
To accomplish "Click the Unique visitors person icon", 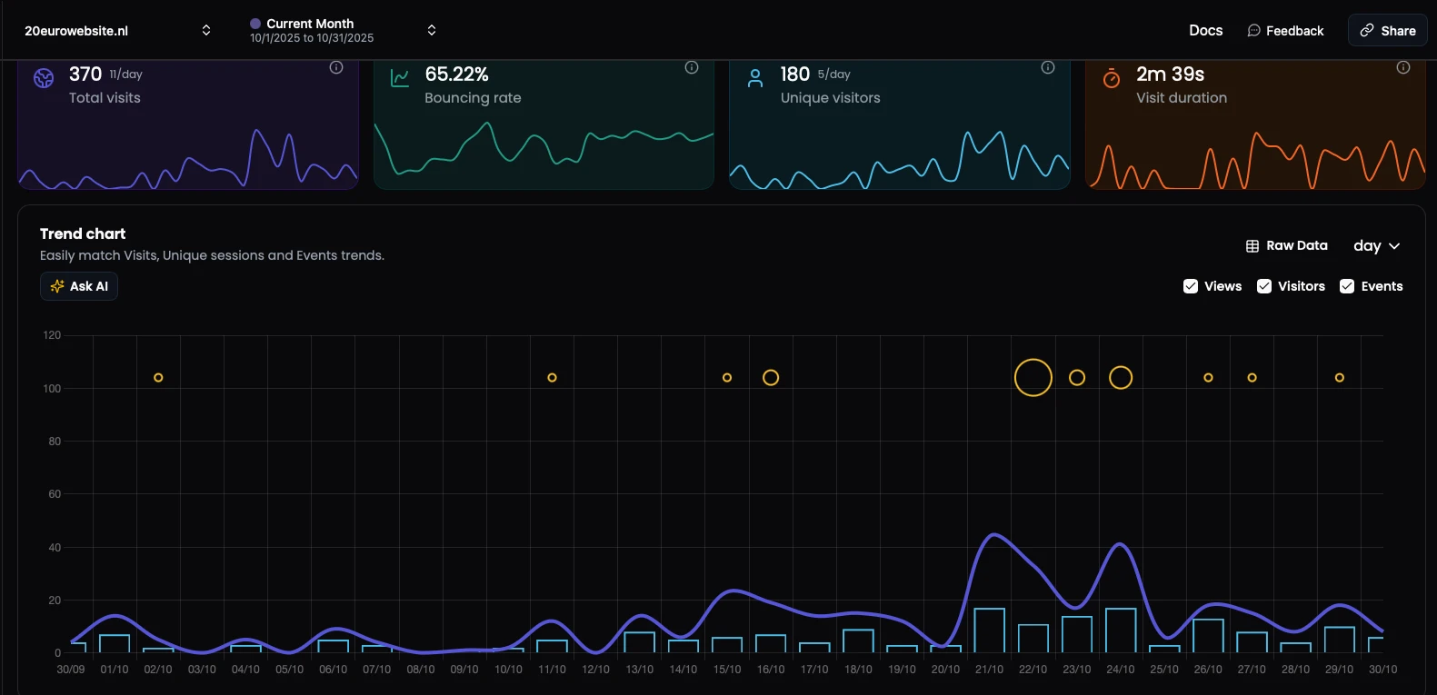I will (x=755, y=78).
